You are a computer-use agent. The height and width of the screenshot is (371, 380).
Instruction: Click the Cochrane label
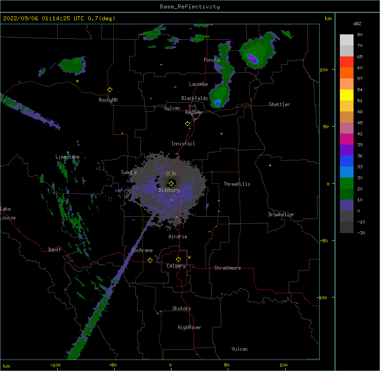click(x=142, y=250)
